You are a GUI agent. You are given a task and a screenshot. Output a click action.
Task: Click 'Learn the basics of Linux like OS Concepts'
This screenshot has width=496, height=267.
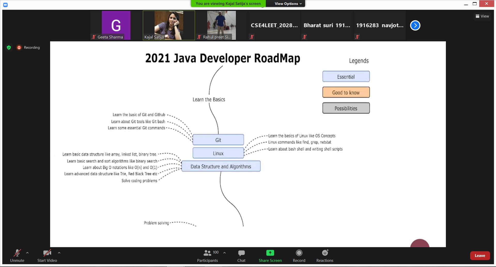click(x=302, y=136)
